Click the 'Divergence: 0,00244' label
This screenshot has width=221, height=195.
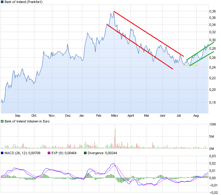(x=102, y=153)
